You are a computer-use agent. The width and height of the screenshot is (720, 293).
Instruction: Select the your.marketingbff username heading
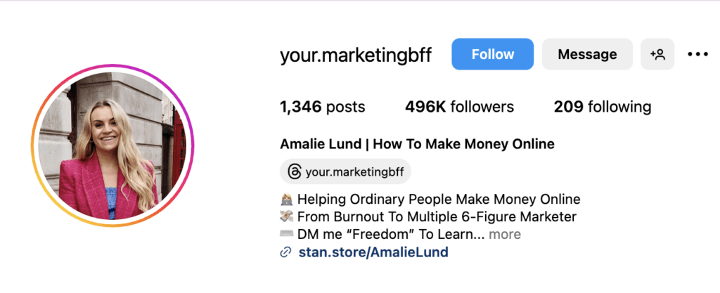coord(356,55)
